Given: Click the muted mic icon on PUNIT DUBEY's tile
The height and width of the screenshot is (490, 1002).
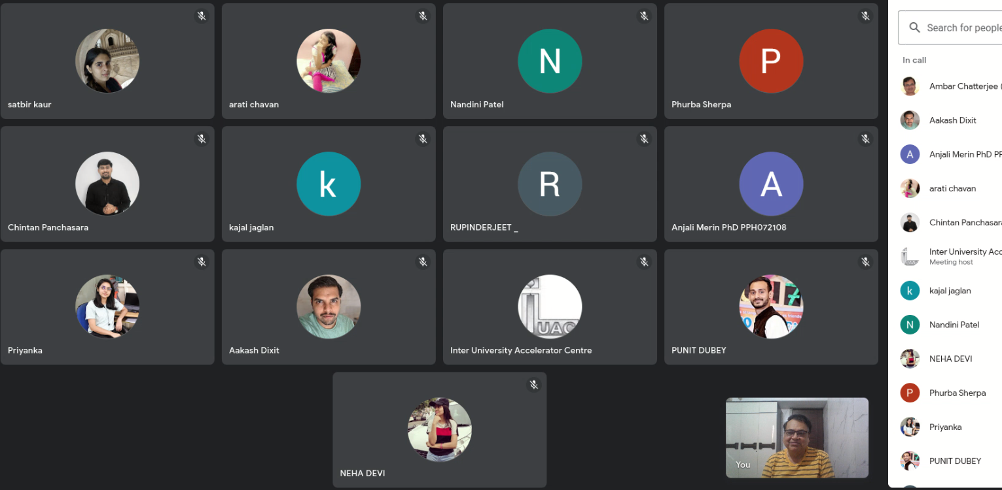Looking at the screenshot, I should 865,262.
